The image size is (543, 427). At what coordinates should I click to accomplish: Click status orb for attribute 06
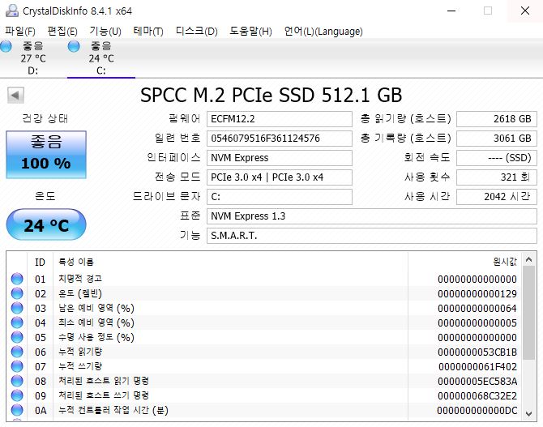[x=17, y=352]
